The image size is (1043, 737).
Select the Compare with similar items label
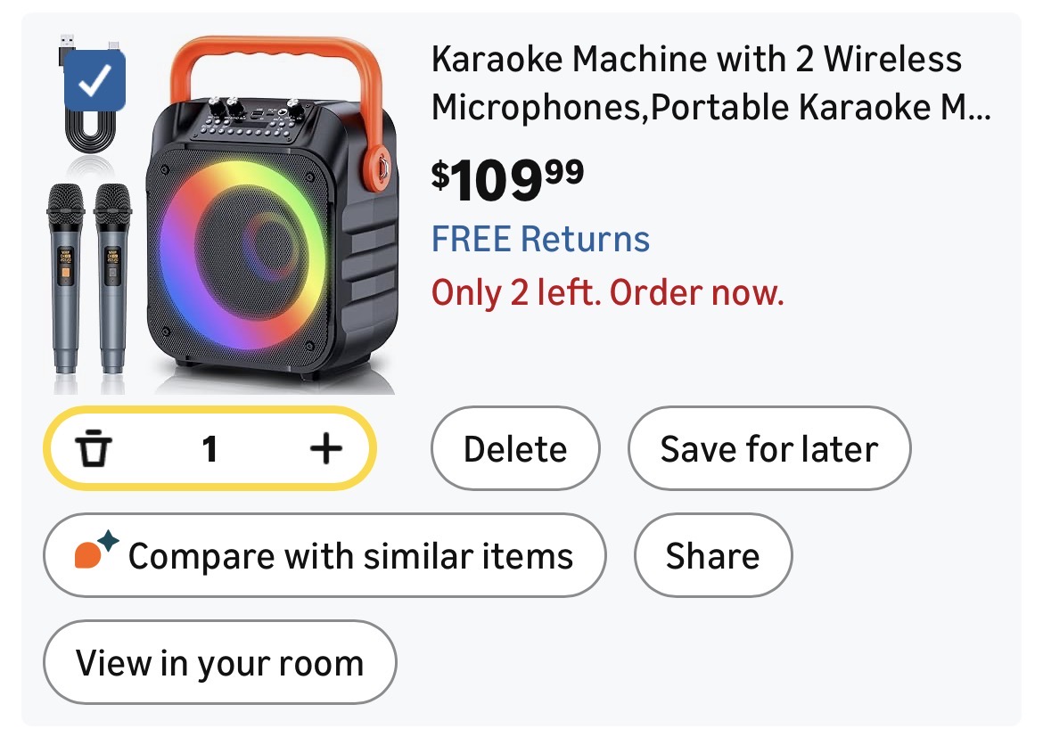(350, 556)
